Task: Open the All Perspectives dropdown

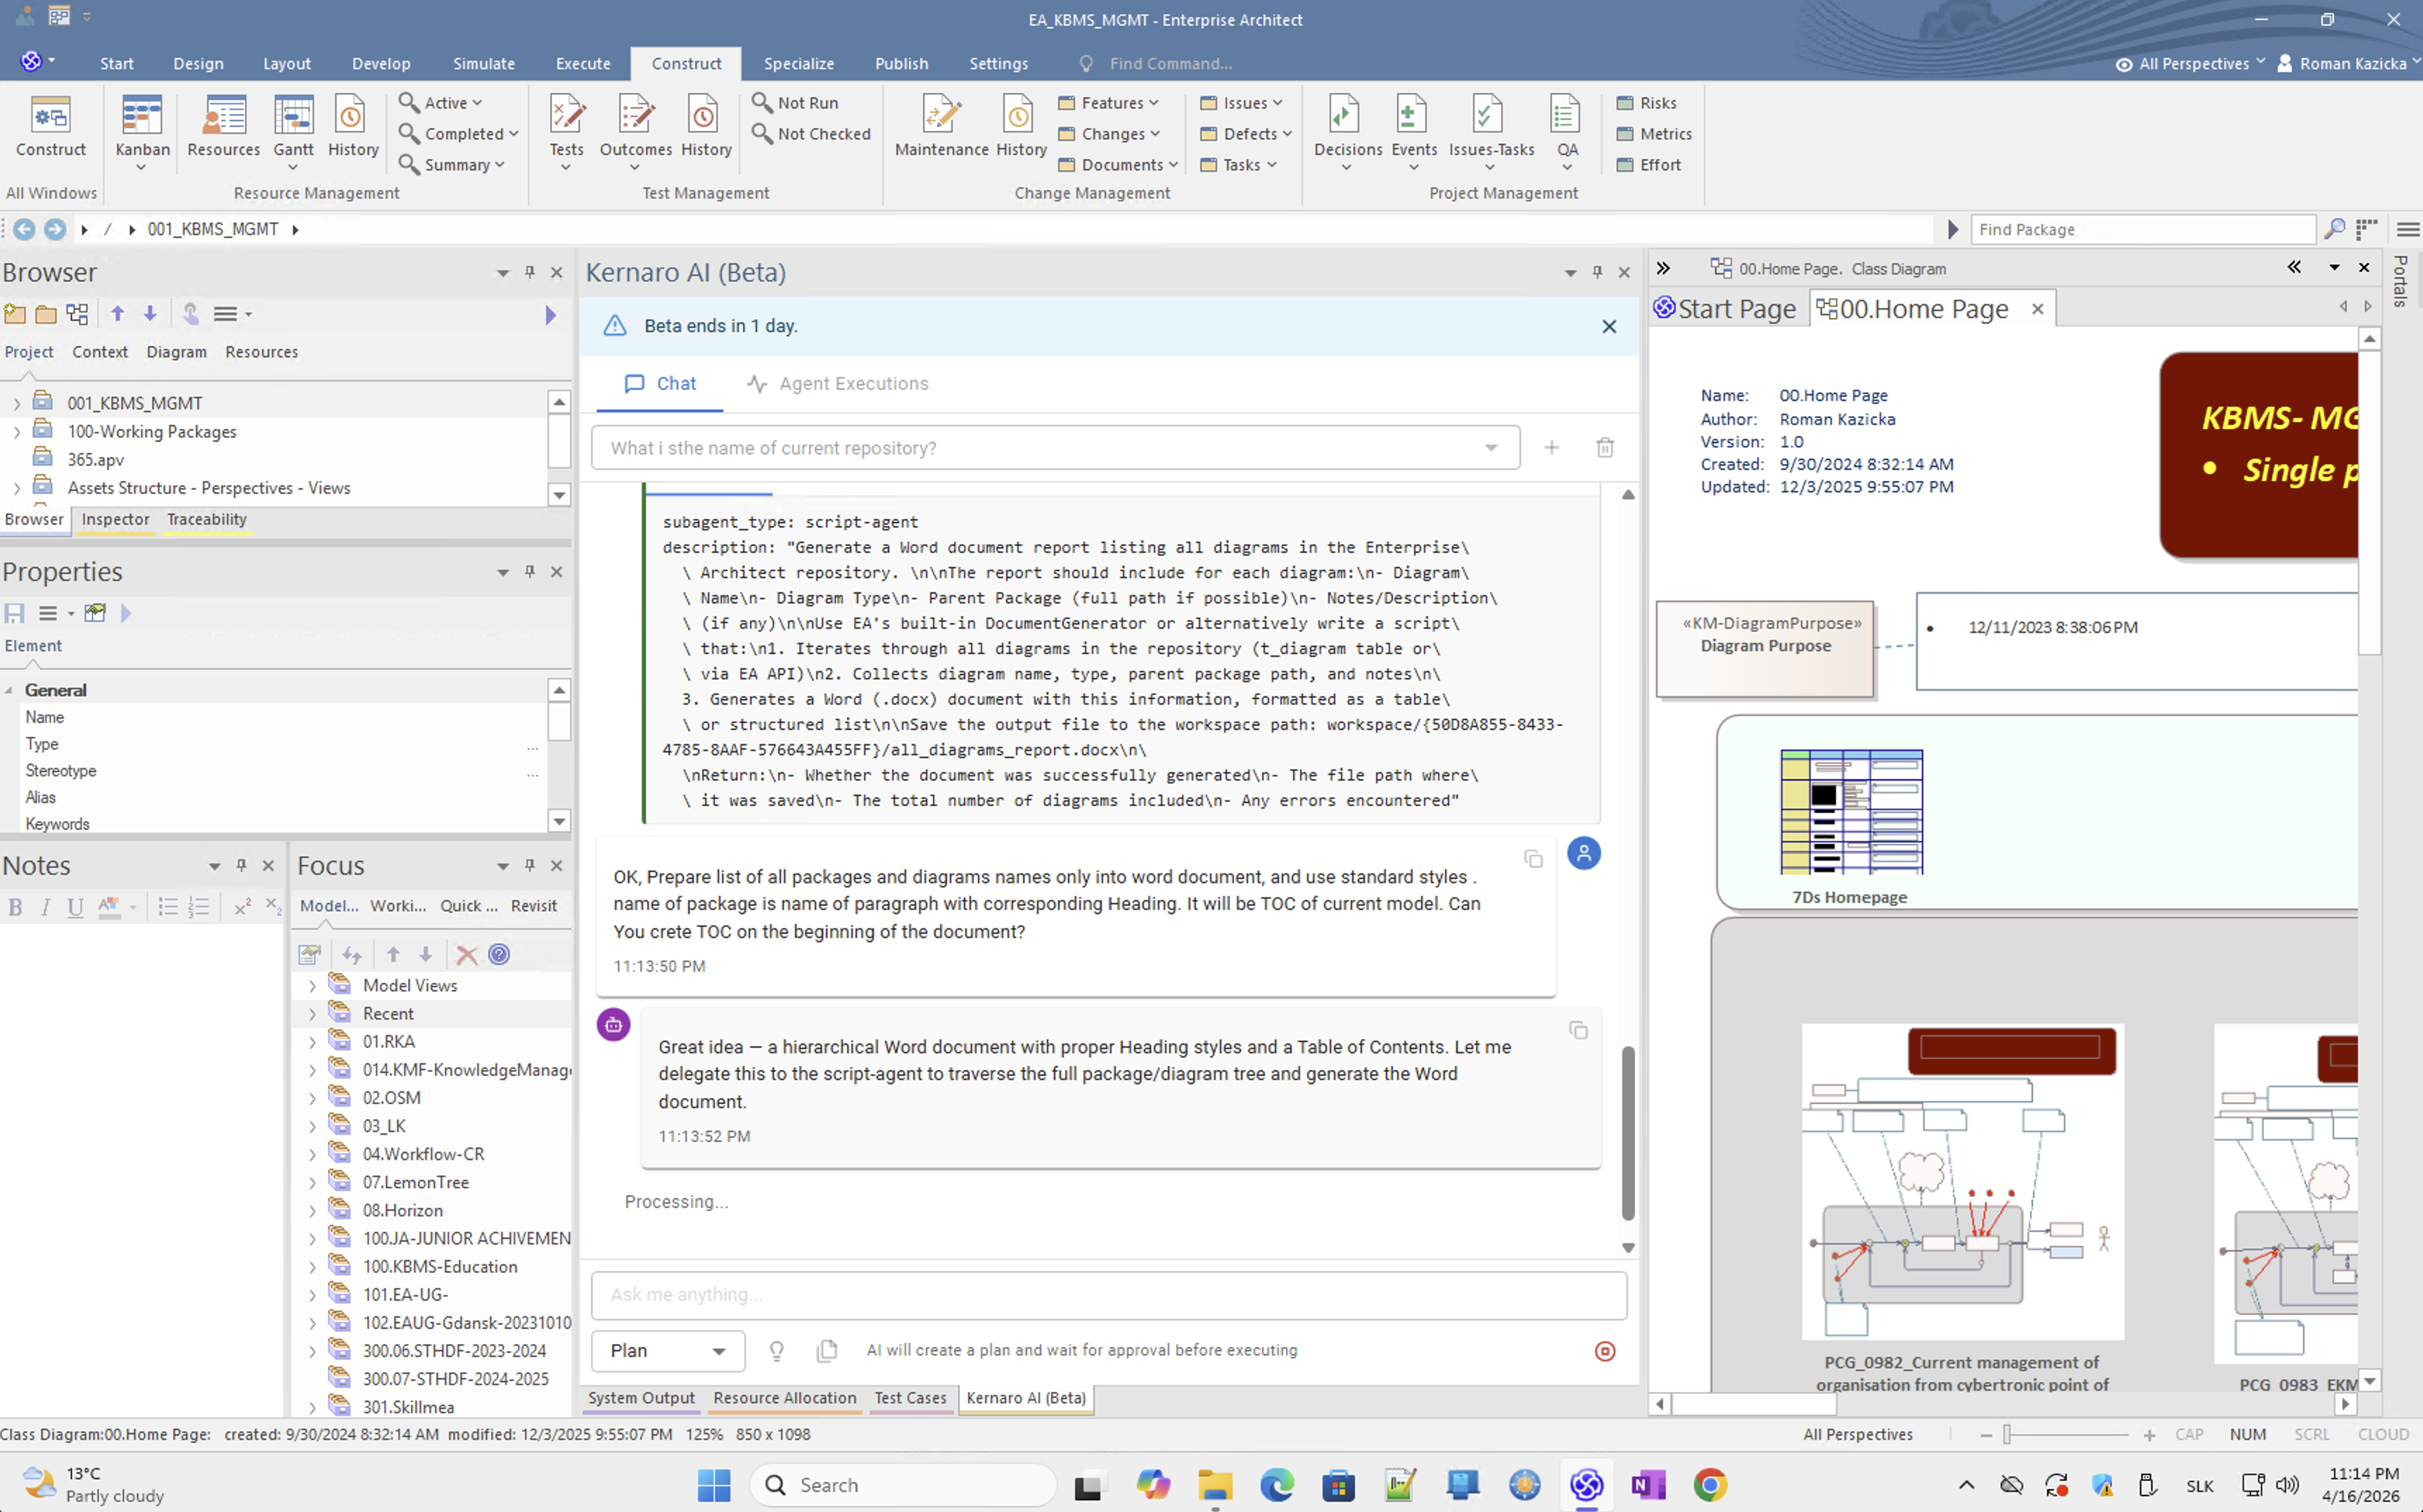Action: (x=2191, y=63)
